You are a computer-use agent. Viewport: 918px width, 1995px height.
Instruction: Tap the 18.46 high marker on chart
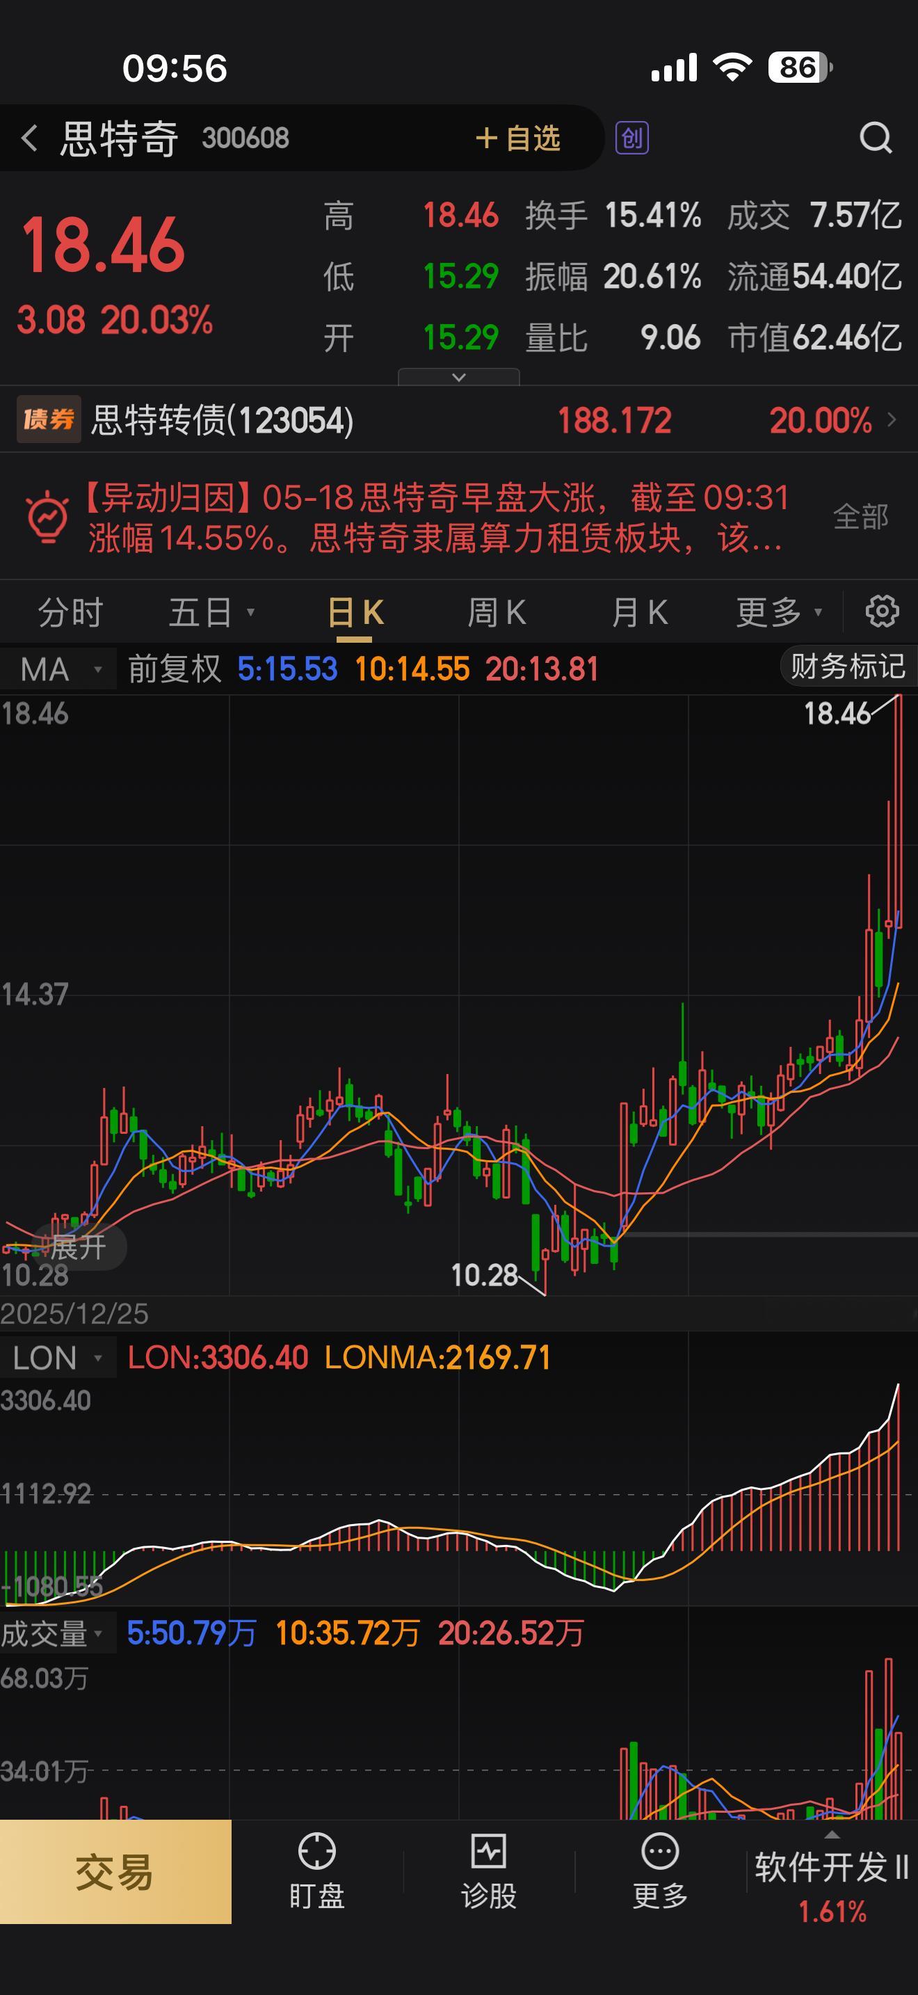837,713
